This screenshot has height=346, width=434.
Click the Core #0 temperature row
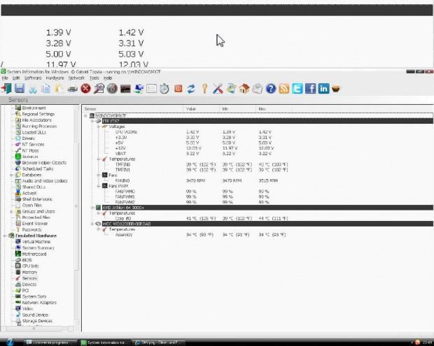click(258, 218)
